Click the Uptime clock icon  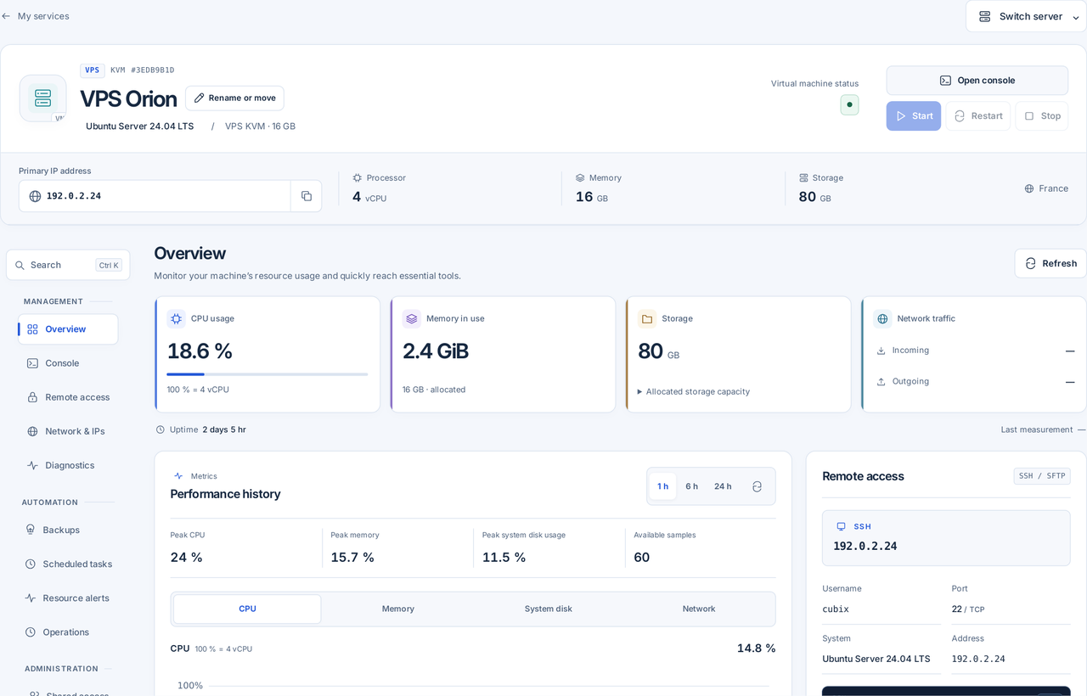(161, 429)
